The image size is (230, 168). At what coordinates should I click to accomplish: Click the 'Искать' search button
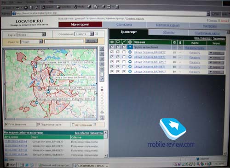[x=91, y=41]
